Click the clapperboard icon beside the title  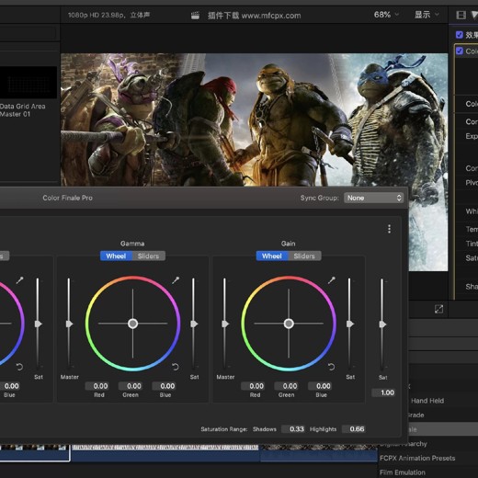[x=195, y=16]
